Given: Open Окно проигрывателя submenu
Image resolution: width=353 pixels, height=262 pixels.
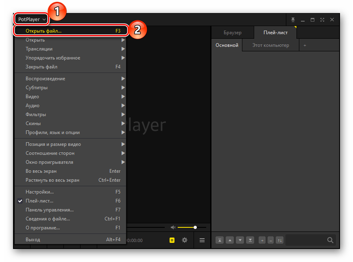Looking at the screenshot, I should coord(70,162).
